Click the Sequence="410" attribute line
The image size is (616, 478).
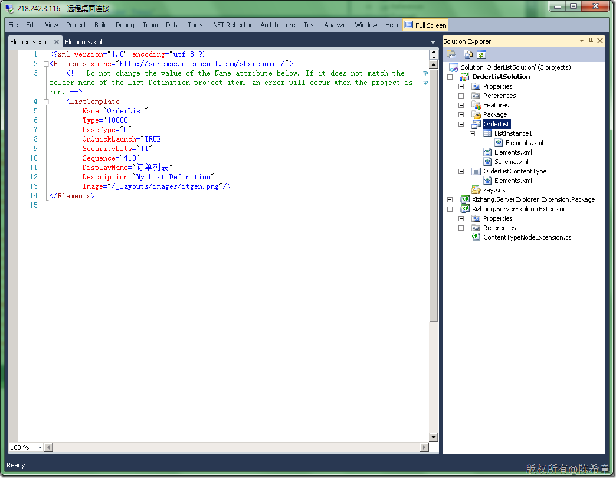click(x=111, y=158)
